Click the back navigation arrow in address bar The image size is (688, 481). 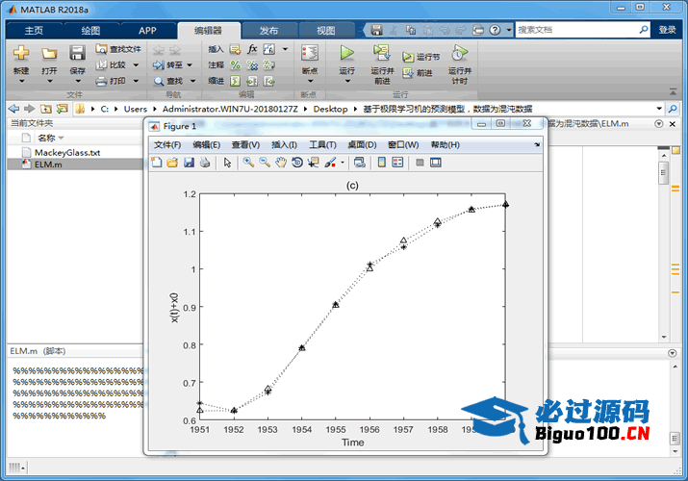[14, 109]
